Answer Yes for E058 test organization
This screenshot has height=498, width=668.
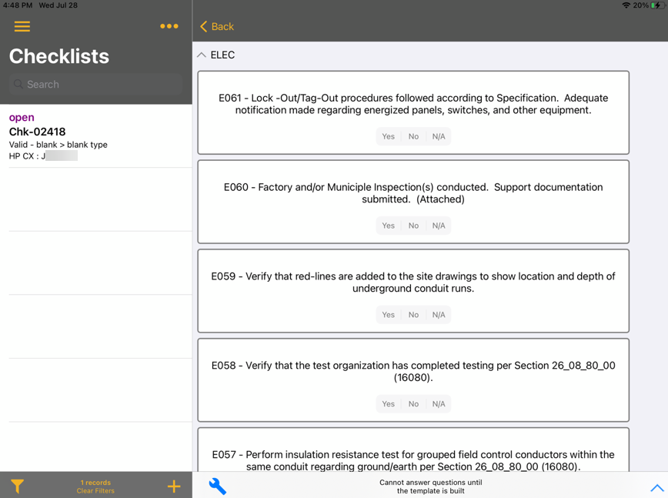click(388, 403)
